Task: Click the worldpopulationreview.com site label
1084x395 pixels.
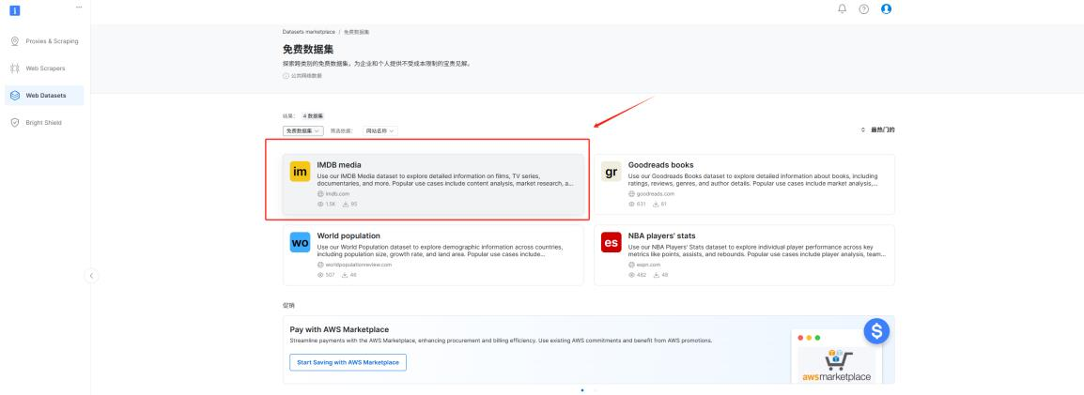Action: pos(359,265)
